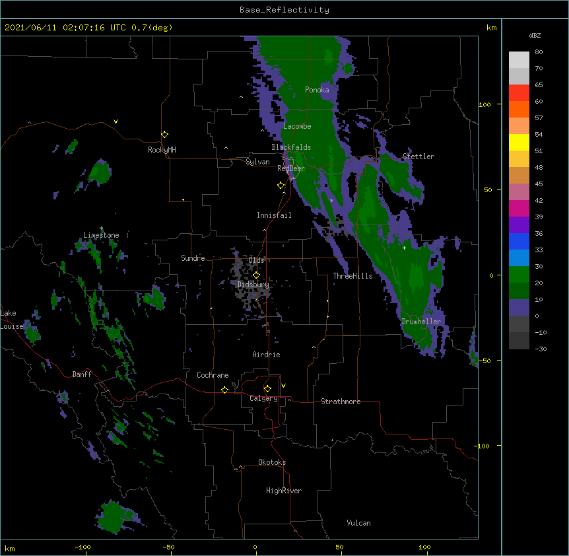This screenshot has height=556, width=569.
Task: Click the Lacombe city label
Action: 297,126
